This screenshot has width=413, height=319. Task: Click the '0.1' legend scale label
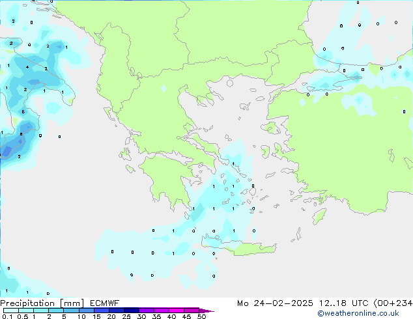(7, 316)
